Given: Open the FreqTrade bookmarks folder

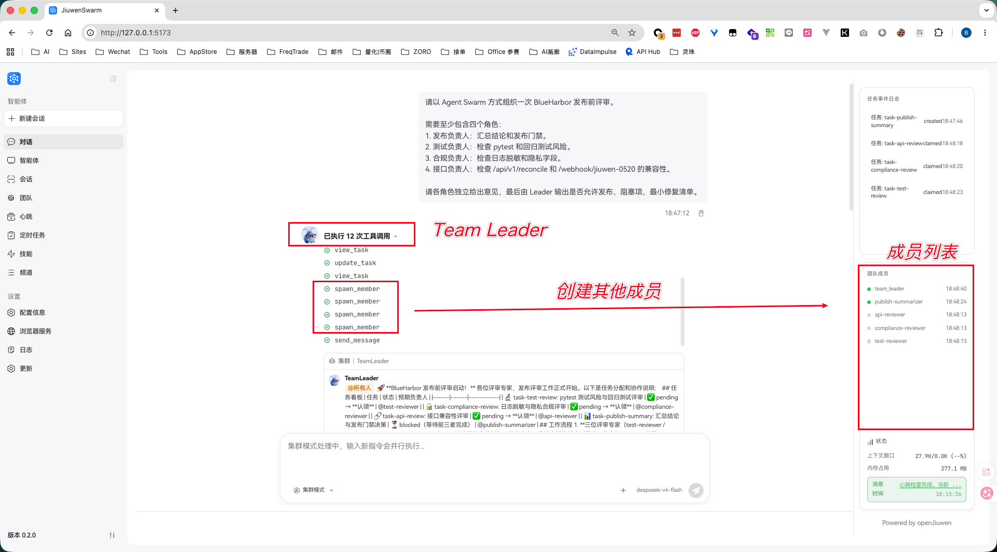Looking at the screenshot, I should (288, 52).
